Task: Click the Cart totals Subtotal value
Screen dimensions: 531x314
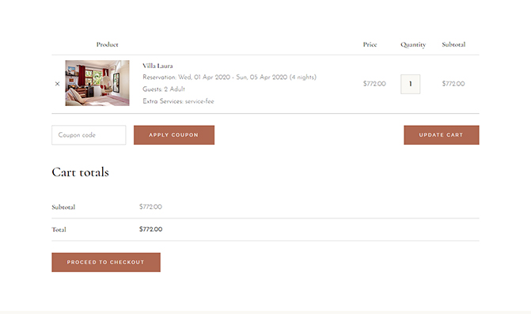Action: click(x=150, y=206)
